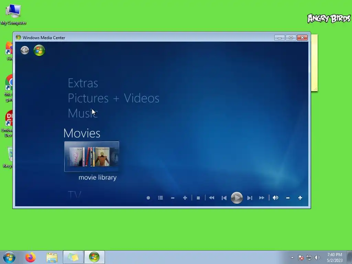
Task: Open Action Center flag tray icon
Action: pyautogui.click(x=300, y=257)
